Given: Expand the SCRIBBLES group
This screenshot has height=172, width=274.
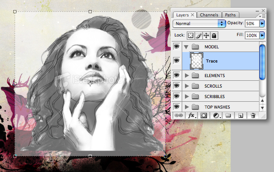Looking at the screenshot, I should [187, 96].
